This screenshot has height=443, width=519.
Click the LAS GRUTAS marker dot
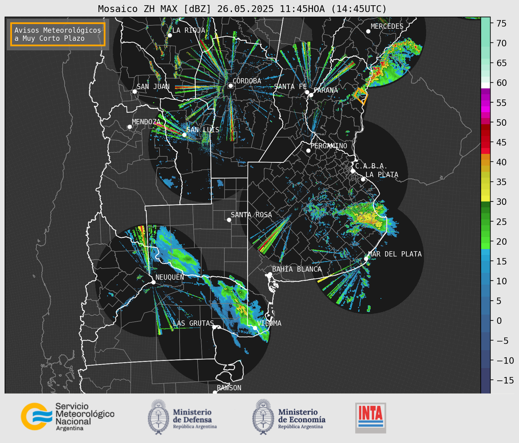(x=214, y=327)
